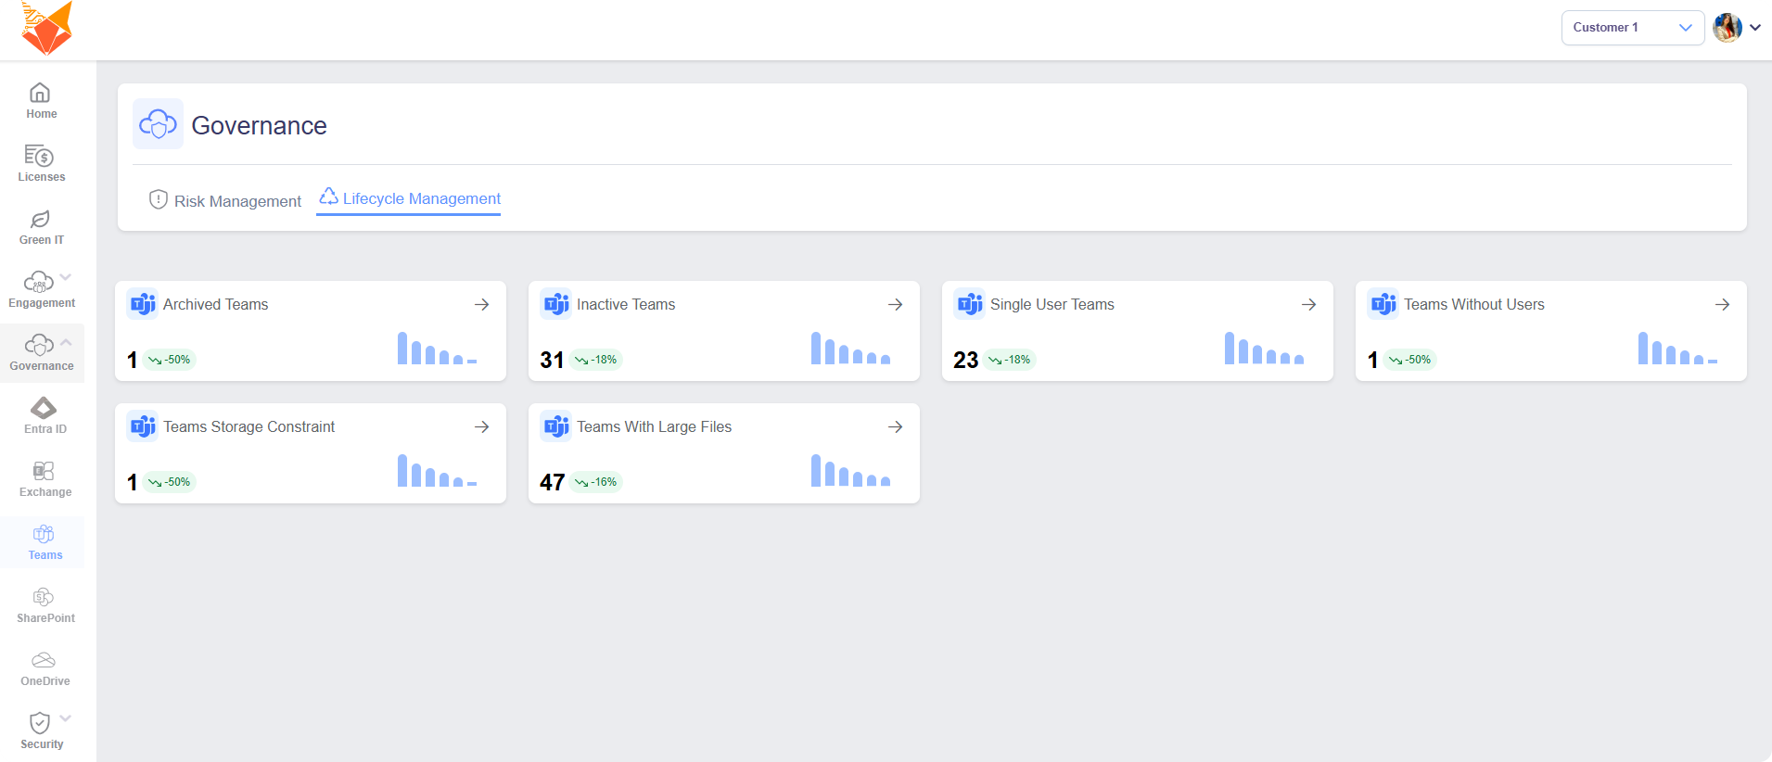
Task: Expand the Security sidebar chevron
Action: pos(66,718)
